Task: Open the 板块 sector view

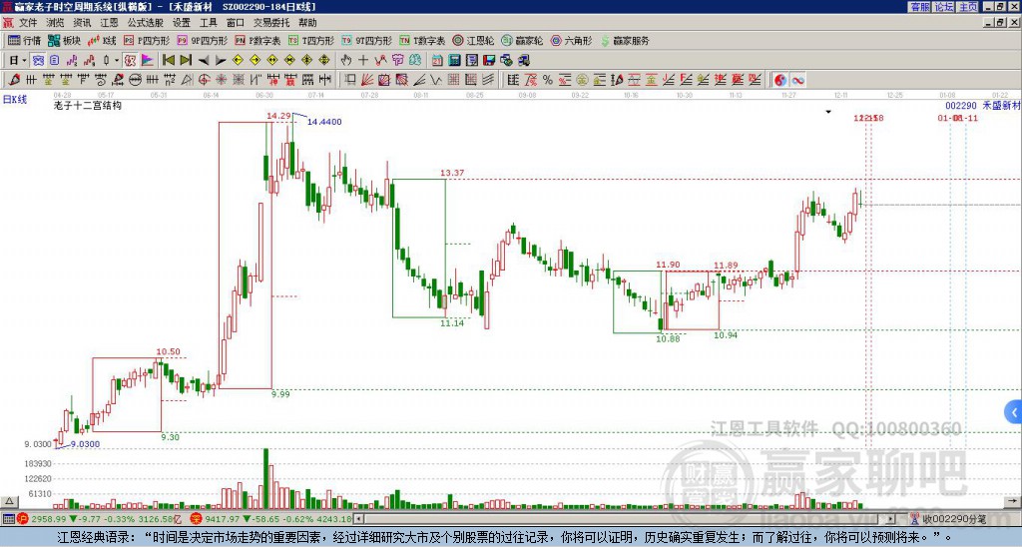Action: tap(64, 40)
